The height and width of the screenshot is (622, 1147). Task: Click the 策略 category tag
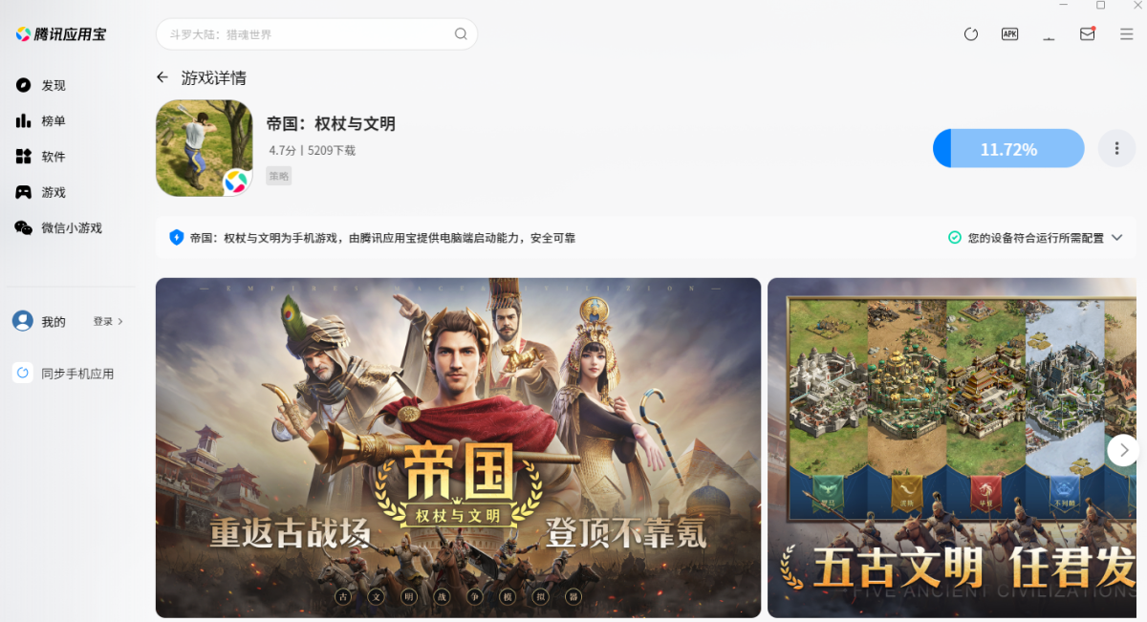point(279,176)
